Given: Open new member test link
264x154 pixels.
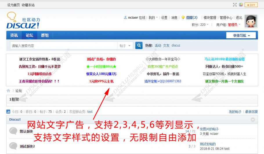Looking at the screenshot, I should [90, 112].
